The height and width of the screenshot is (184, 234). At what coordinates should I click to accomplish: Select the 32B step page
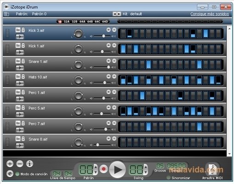click(x=74, y=22)
